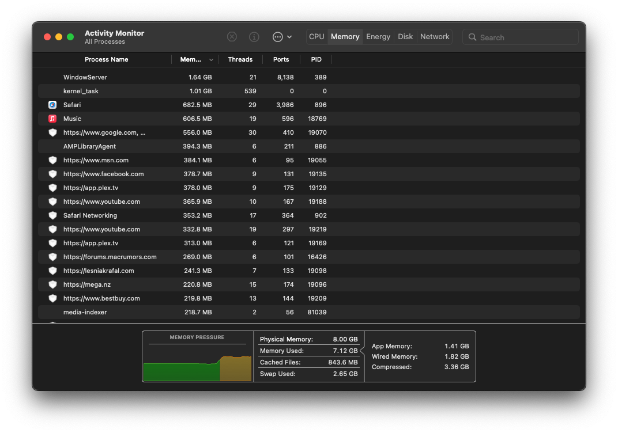
Task: Sort by Ports column header
Action: (281, 59)
